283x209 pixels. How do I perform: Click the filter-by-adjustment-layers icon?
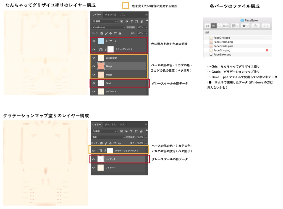tap(127, 22)
